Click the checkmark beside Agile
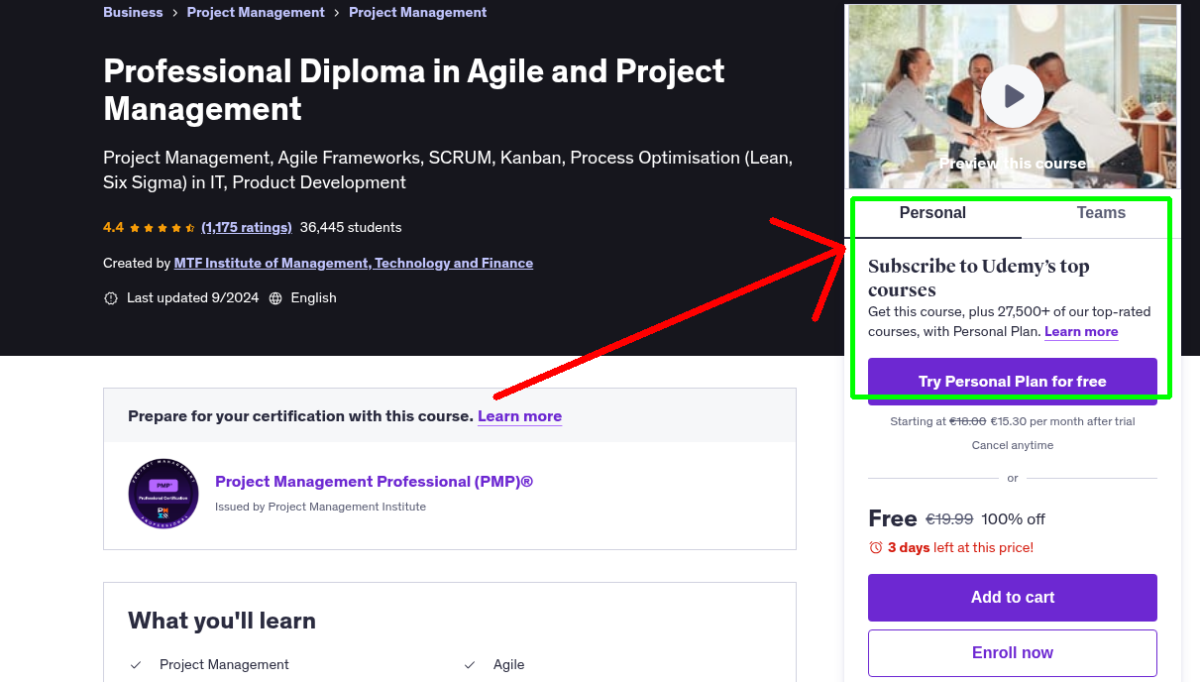Image resolution: width=1200 pixels, height=682 pixels. tap(470, 665)
